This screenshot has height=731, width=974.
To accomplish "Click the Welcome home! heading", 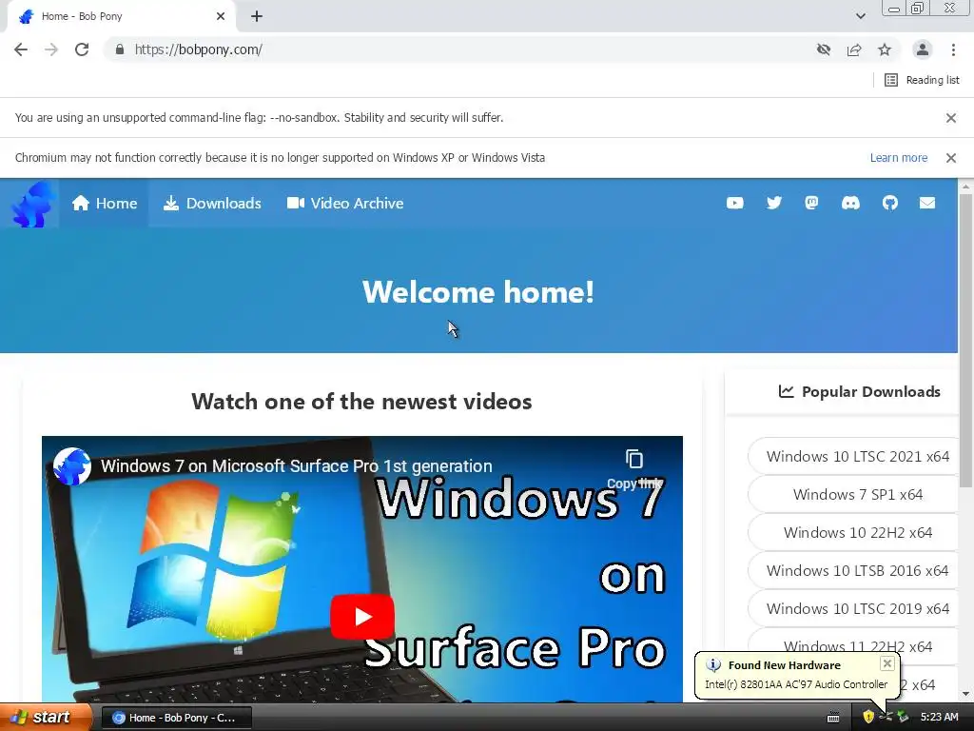I will click(478, 291).
